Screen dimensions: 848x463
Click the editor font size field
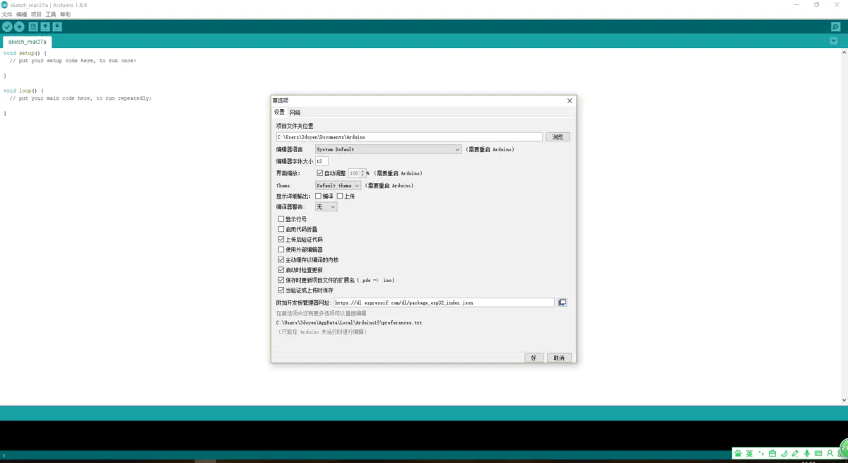[x=322, y=161]
